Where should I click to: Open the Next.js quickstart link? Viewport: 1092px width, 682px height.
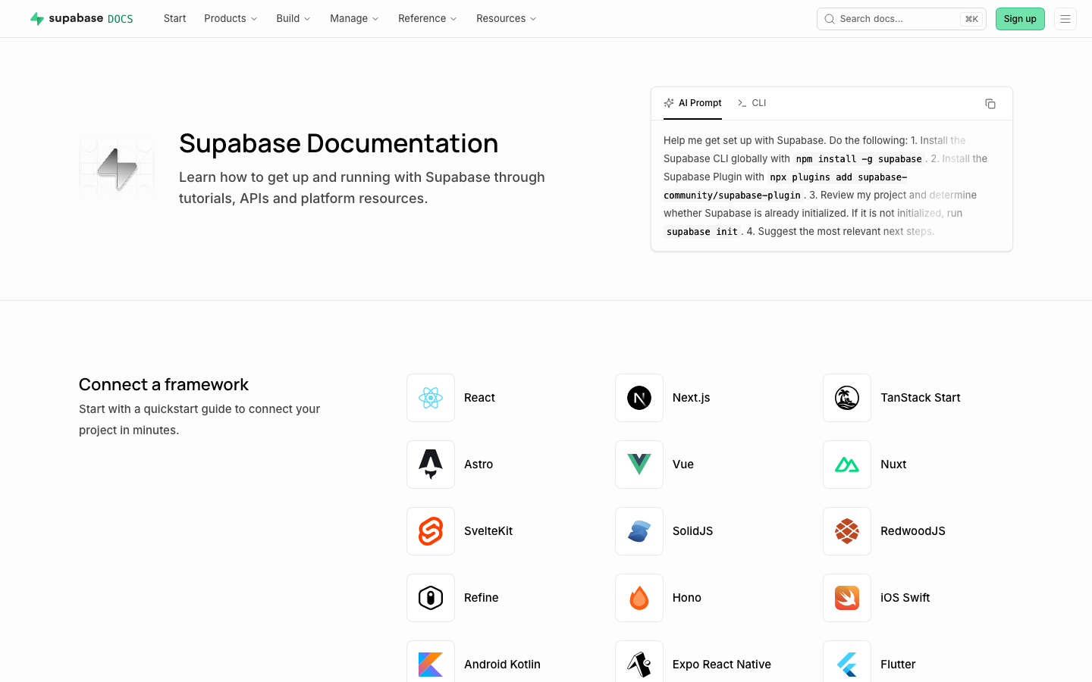coord(692,398)
